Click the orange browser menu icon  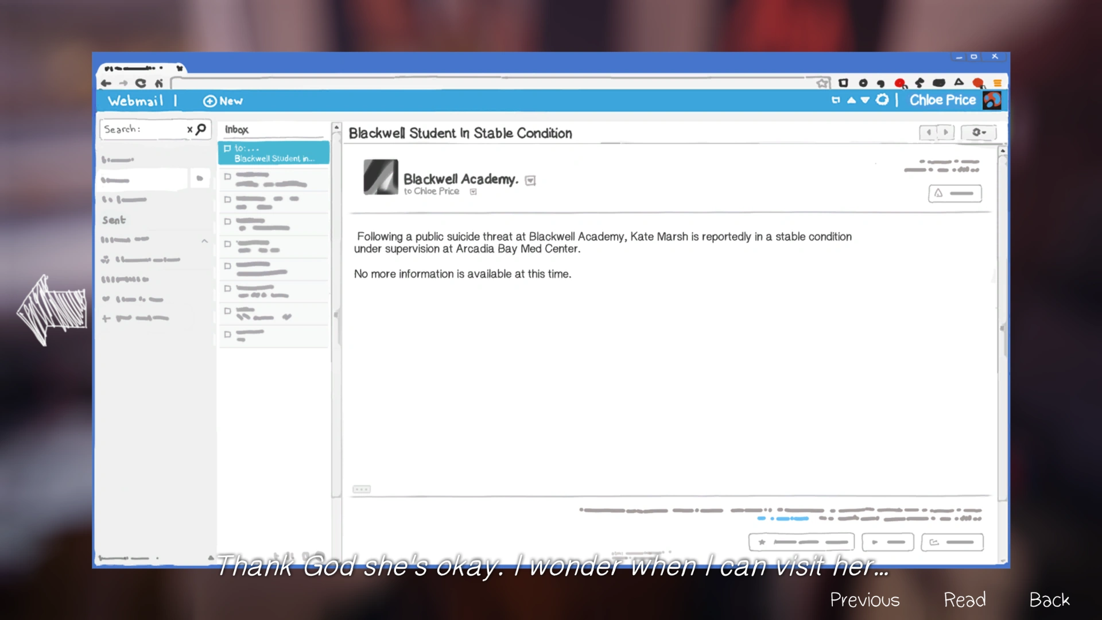click(x=998, y=83)
